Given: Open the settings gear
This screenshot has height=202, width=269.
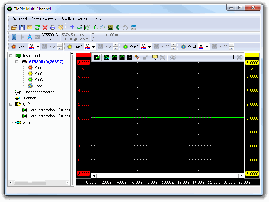Looking at the screenshot, I should tap(61, 27).
